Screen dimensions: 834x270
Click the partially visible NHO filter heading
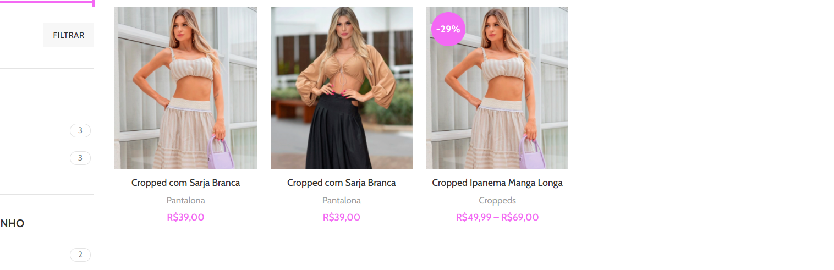point(12,224)
